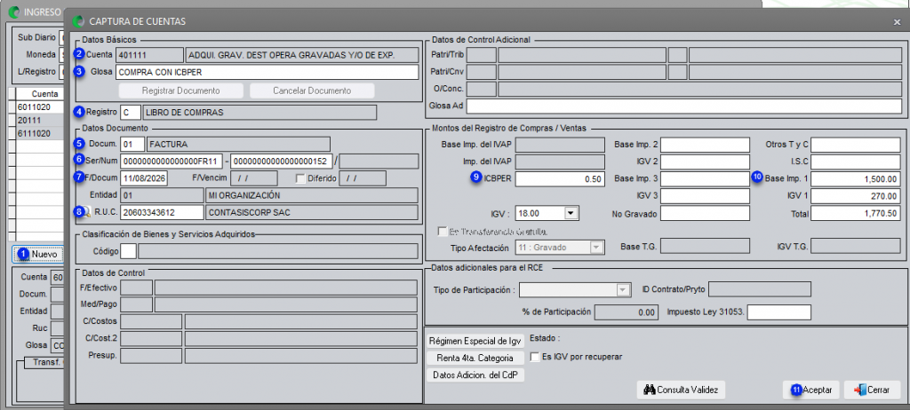
Task: Click the CONTASISCORP SAC name field
Action: click(x=312, y=213)
